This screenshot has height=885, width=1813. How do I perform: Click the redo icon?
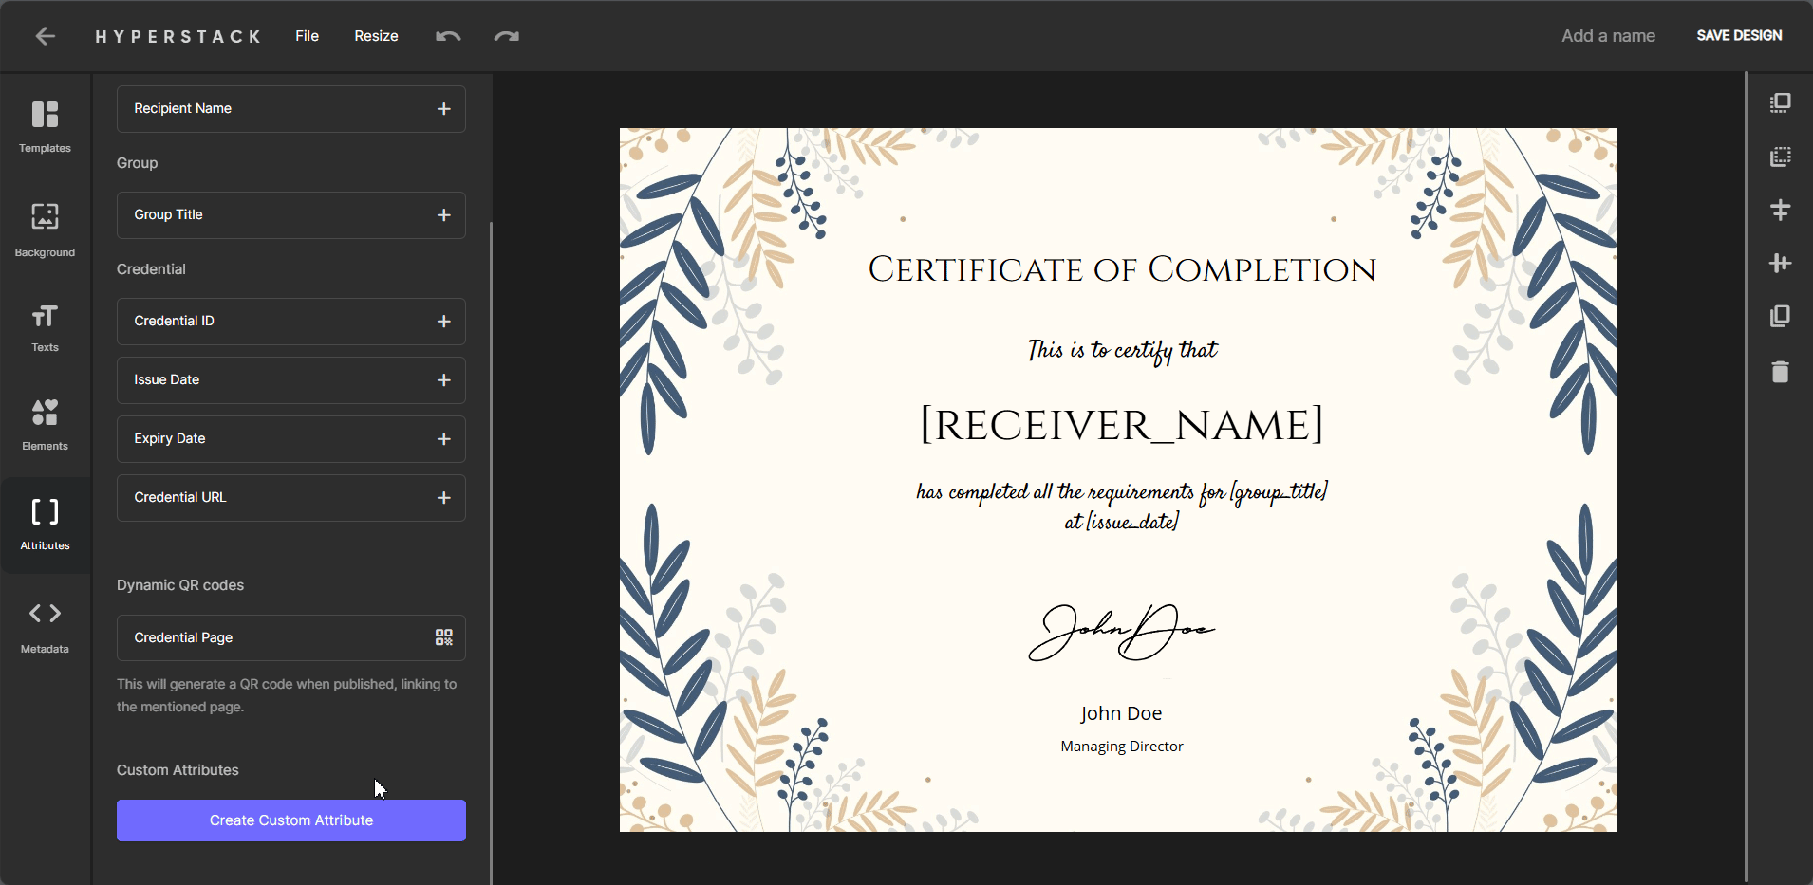(x=506, y=36)
